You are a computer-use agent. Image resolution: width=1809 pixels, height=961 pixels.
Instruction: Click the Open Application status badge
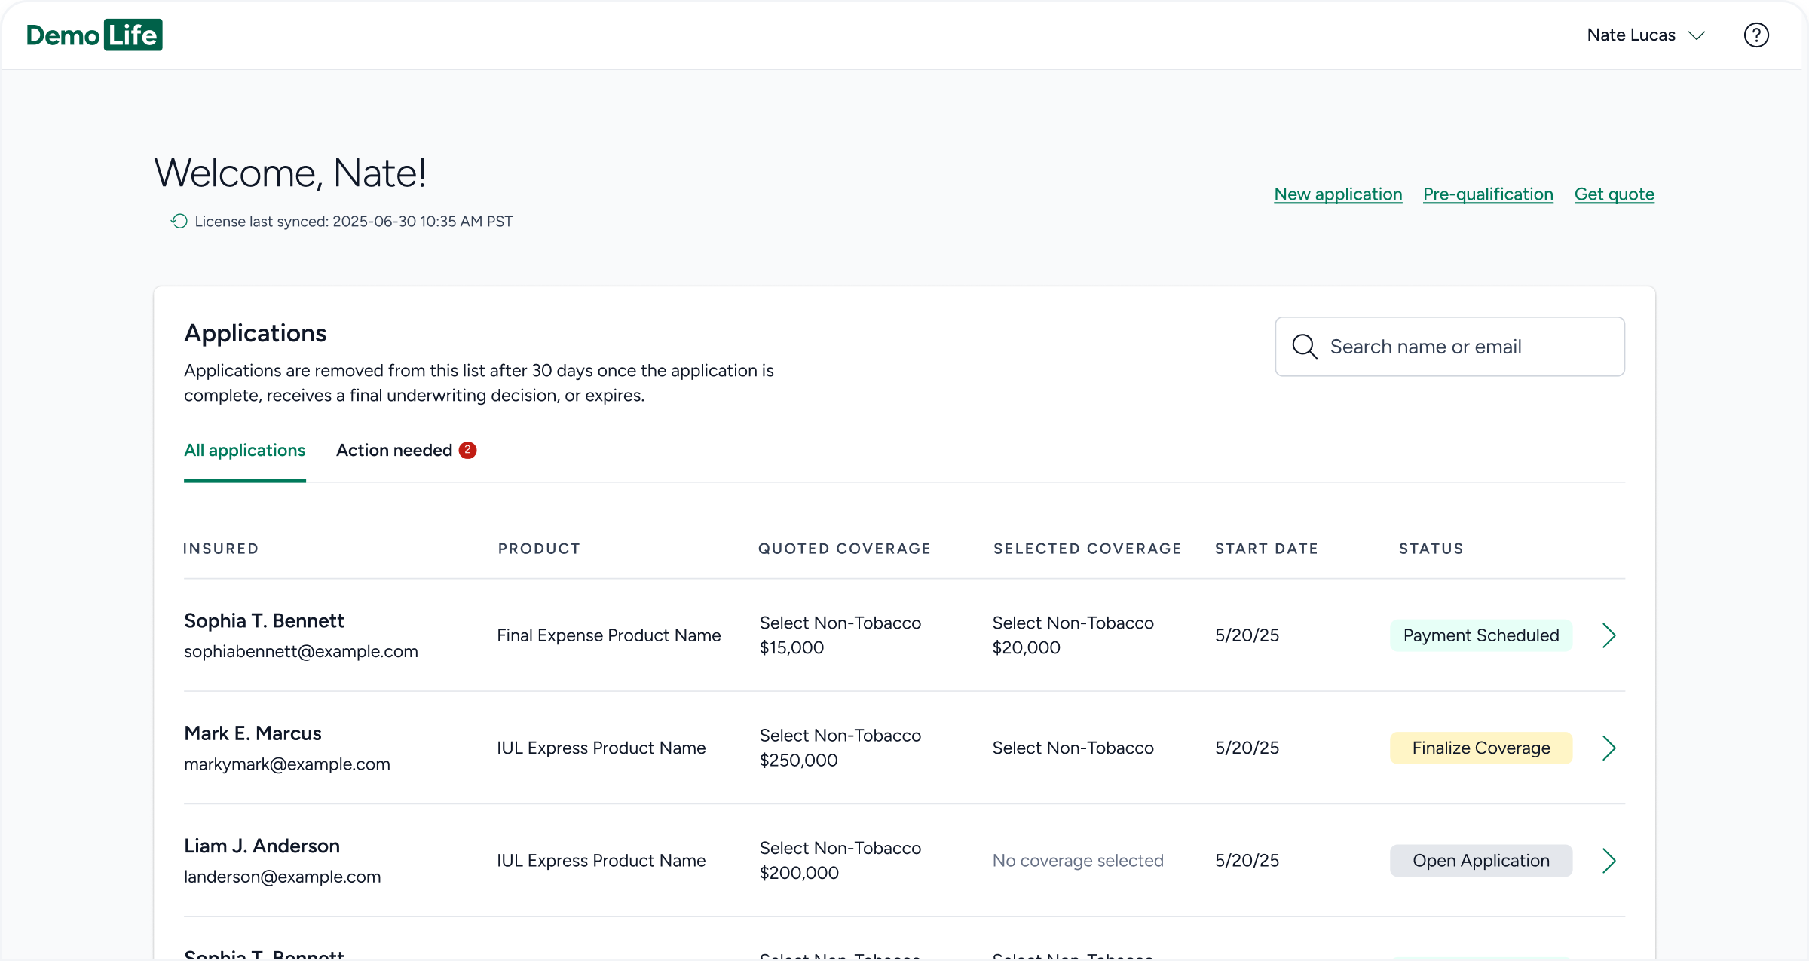click(1480, 860)
